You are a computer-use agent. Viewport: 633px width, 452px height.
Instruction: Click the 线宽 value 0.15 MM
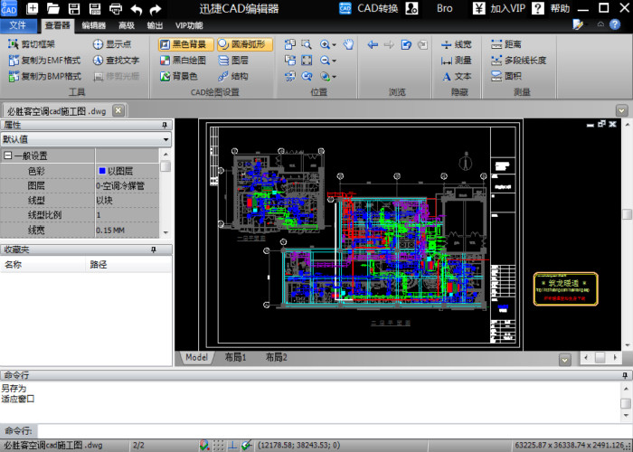(x=110, y=230)
